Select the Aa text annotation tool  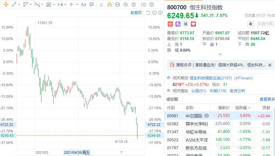(84, 4)
